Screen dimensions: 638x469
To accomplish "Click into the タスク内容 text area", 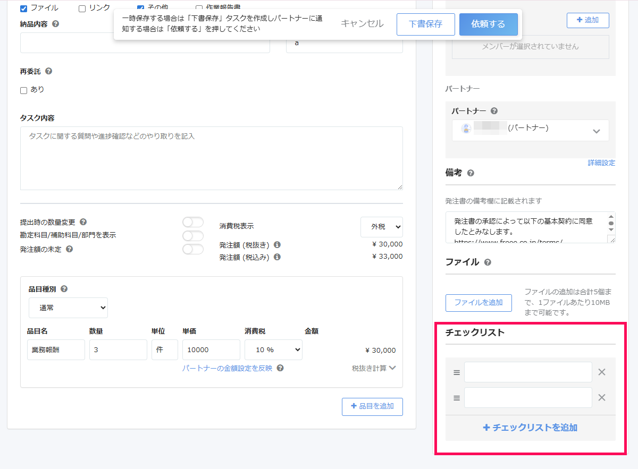I will [212, 158].
